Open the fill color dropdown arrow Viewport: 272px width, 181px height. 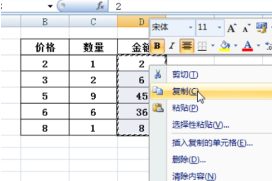pyautogui.click(x=236, y=46)
